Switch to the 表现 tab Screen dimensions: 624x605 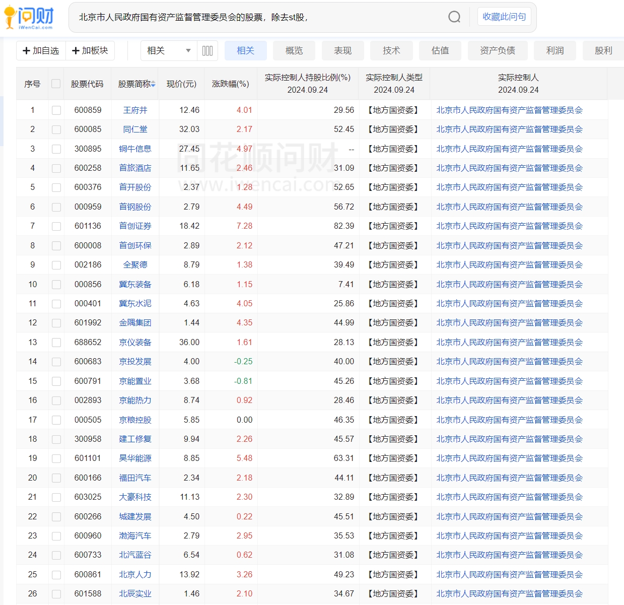[x=343, y=51]
